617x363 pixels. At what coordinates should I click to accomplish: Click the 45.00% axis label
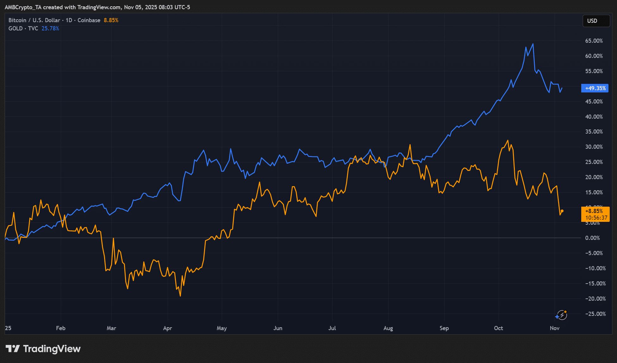594,102
